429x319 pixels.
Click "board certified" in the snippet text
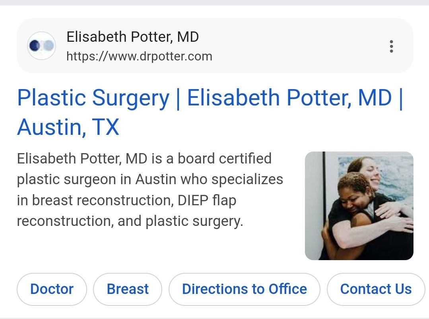224,159
